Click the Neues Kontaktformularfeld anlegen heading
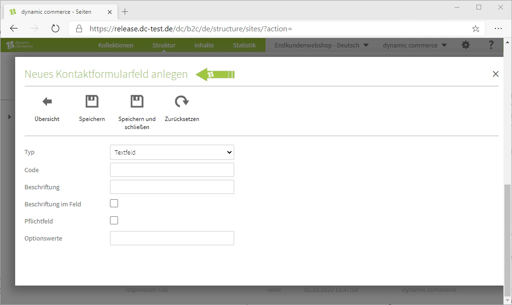 pyautogui.click(x=106, y=74)
